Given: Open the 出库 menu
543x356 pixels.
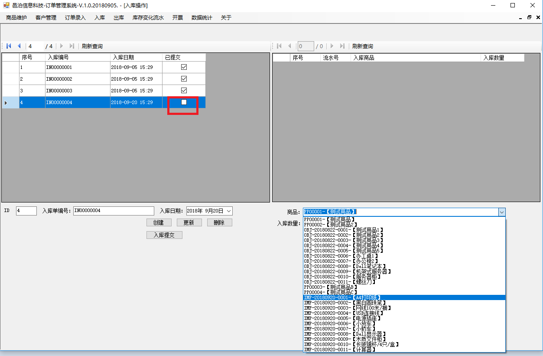Looking at the screenshot, I should pyautogui.click(x=119, y=18).
